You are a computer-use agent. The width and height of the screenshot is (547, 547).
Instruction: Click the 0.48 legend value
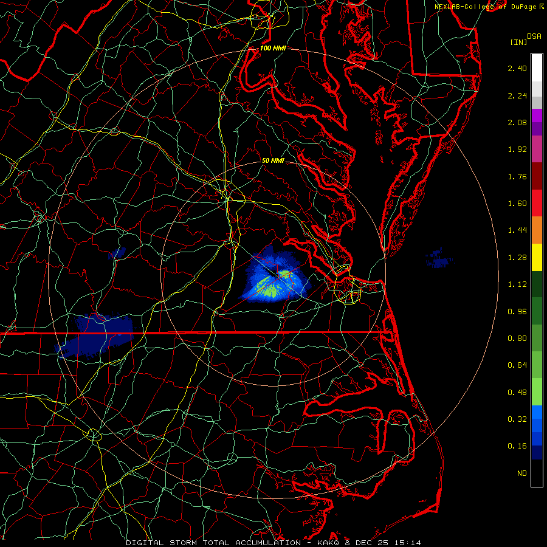click(x=517, y=393)
